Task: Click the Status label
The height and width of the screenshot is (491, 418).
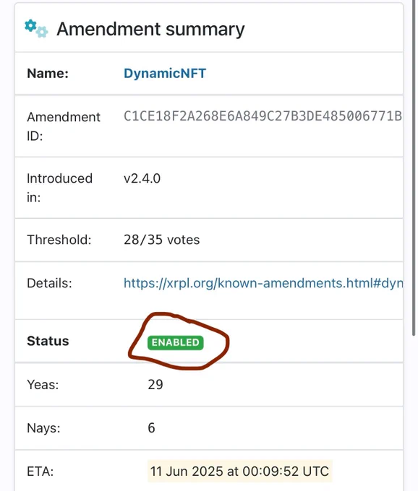Action: pos(48,341)
